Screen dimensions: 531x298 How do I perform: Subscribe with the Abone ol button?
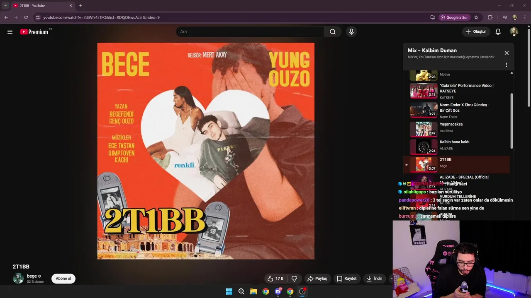(x=63, y=279)
